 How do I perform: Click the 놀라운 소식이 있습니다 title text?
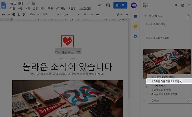(67, 67)
